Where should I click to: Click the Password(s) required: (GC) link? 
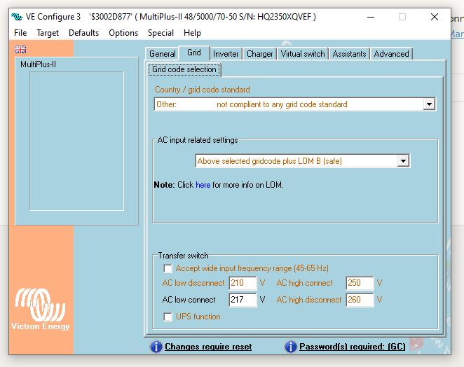click(353, 347)
